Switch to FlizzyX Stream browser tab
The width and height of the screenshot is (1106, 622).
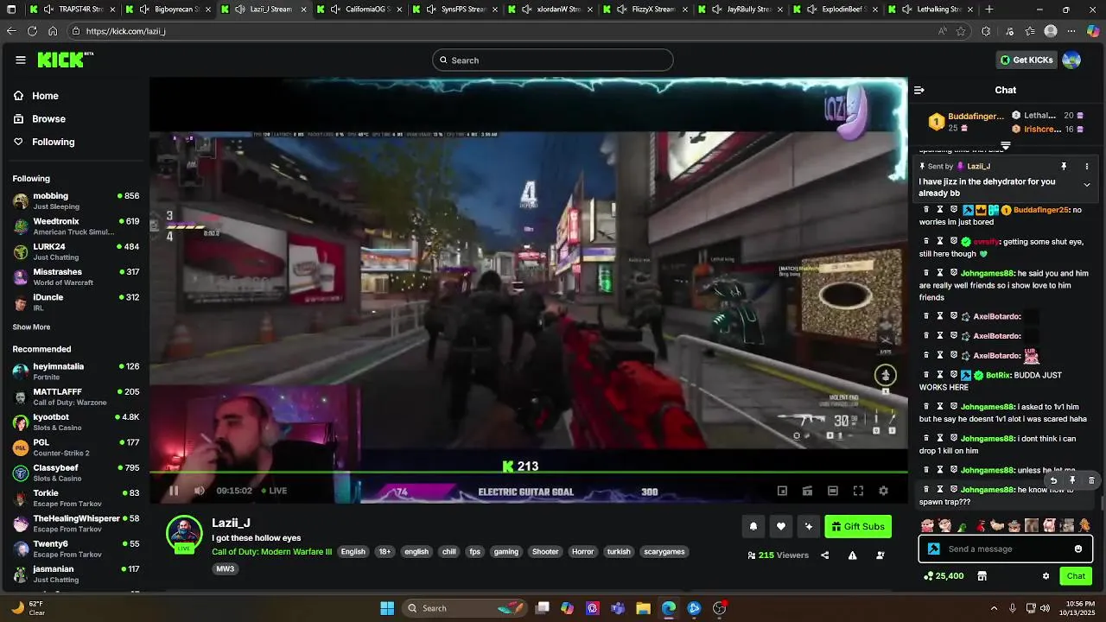coord(646,10)
